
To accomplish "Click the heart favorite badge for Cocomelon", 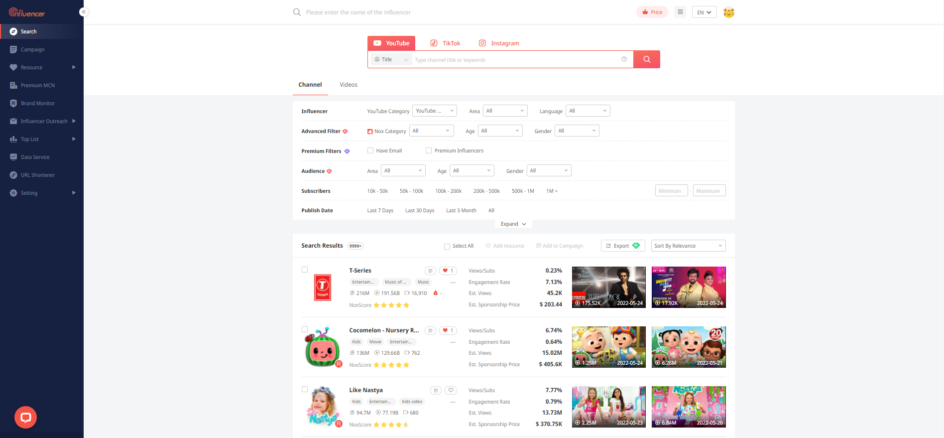I will click(x=448, y=330).
